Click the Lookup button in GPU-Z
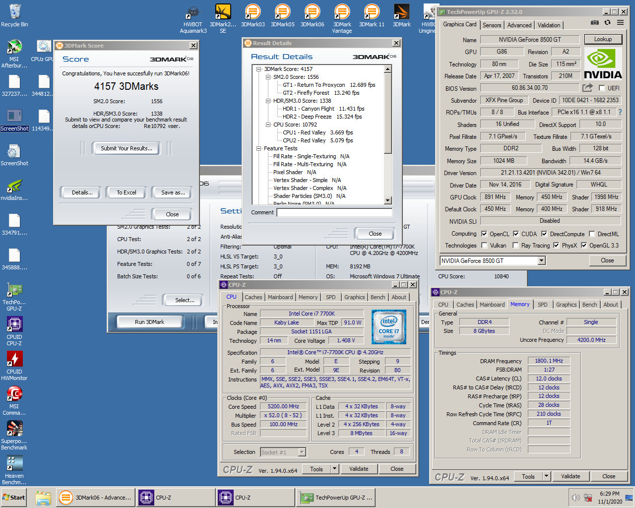 (603, 39)
